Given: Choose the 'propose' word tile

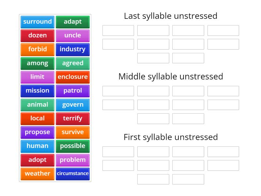Looking at the screenshot, I should [x=38, y=132].
